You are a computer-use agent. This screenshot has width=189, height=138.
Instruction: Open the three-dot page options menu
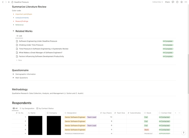186,2
